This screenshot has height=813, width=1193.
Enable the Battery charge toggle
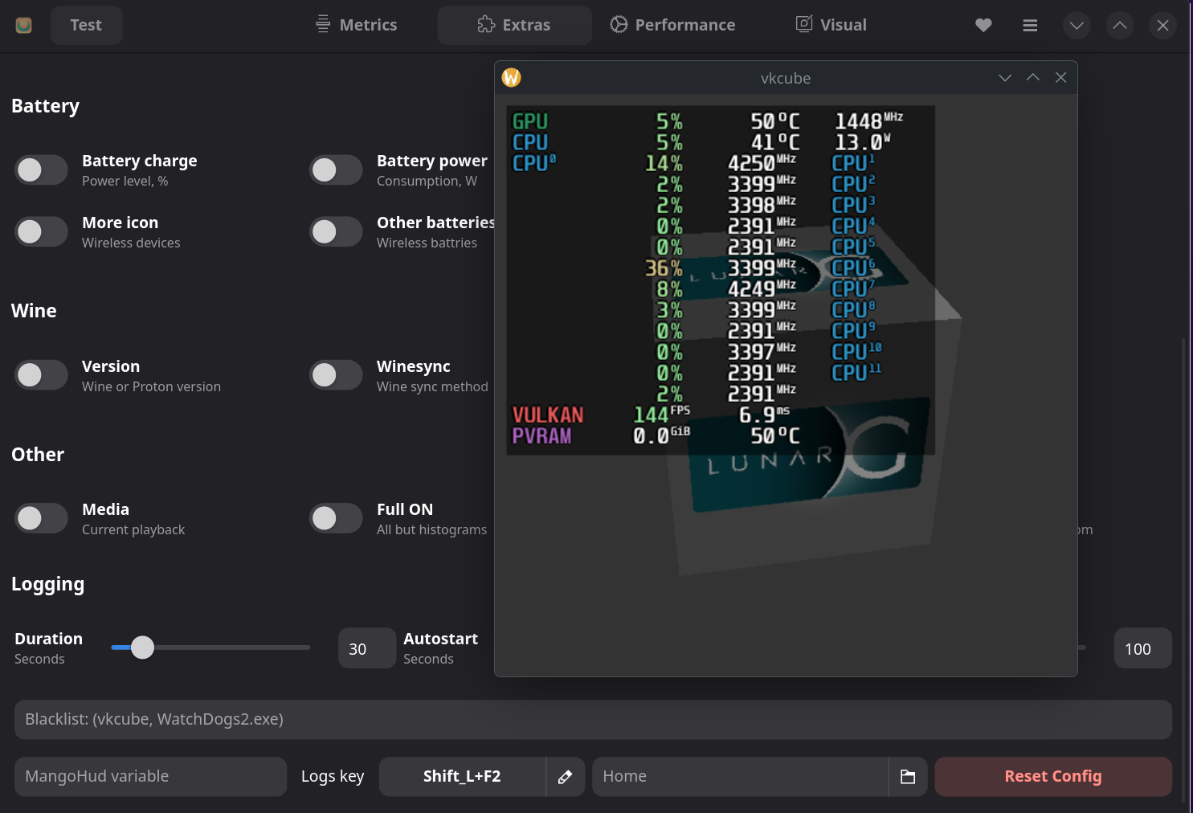point(41,170)
